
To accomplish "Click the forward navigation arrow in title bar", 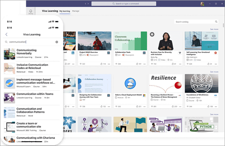I will [x=88, y=4].
